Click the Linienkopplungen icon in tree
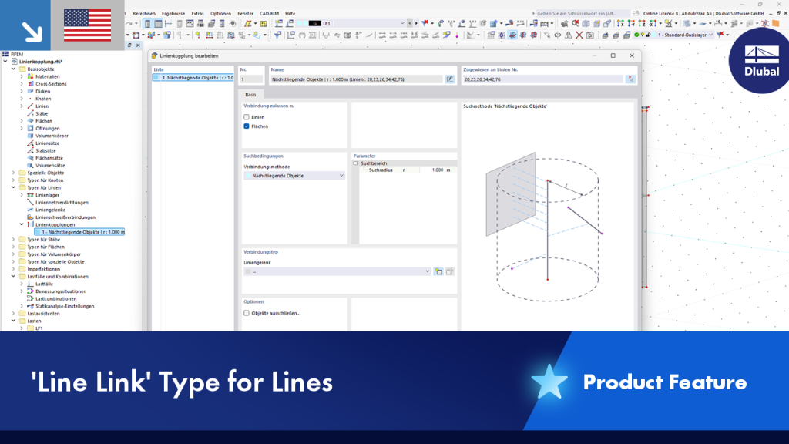 (x=30, y=224)
